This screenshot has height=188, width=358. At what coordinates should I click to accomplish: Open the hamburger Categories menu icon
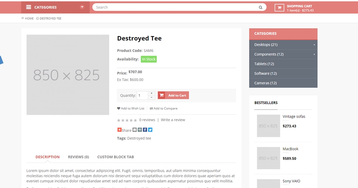pyautogui.click(x=29, y=7)
